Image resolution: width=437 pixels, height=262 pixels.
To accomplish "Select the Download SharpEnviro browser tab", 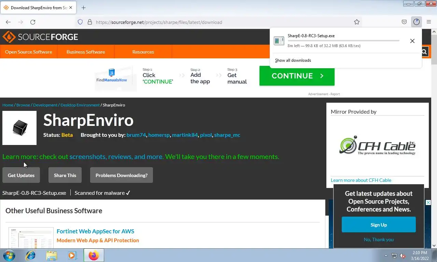I will click(x=38, y=8).
